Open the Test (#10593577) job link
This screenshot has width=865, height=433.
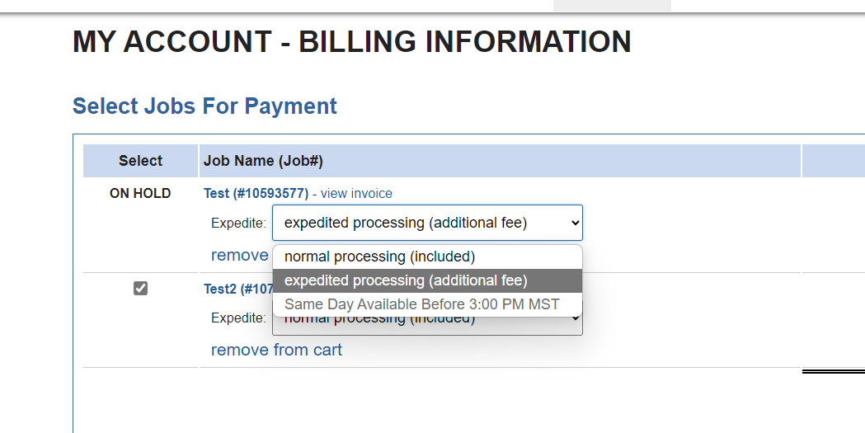[x=256, y=194]
